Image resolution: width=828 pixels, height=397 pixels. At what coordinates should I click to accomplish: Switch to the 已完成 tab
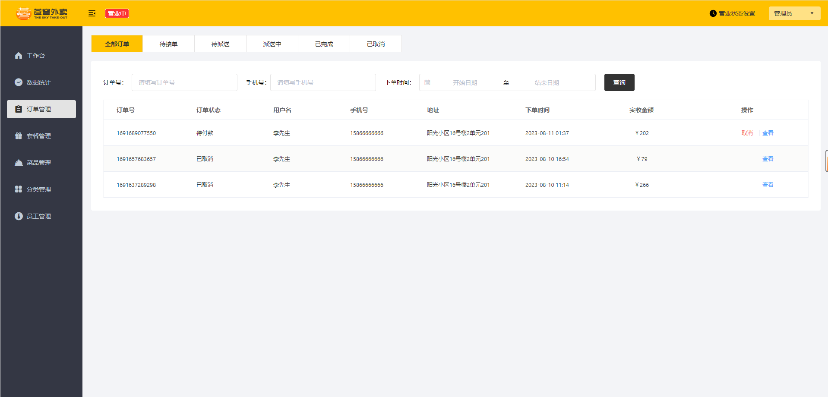pyautogui.click(x=324, y=44)
